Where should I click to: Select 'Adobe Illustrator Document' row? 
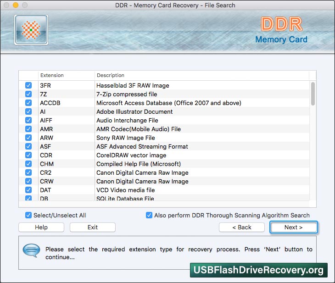(164, 111)
